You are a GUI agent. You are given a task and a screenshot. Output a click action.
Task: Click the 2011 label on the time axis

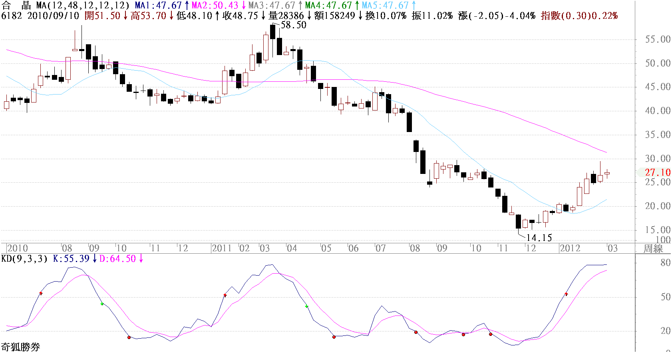(x=221, y=248)
